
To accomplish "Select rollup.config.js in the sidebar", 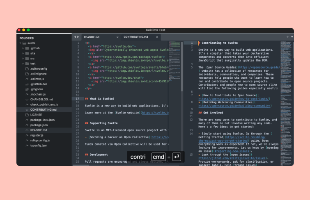I will click(x=40, y=141).
